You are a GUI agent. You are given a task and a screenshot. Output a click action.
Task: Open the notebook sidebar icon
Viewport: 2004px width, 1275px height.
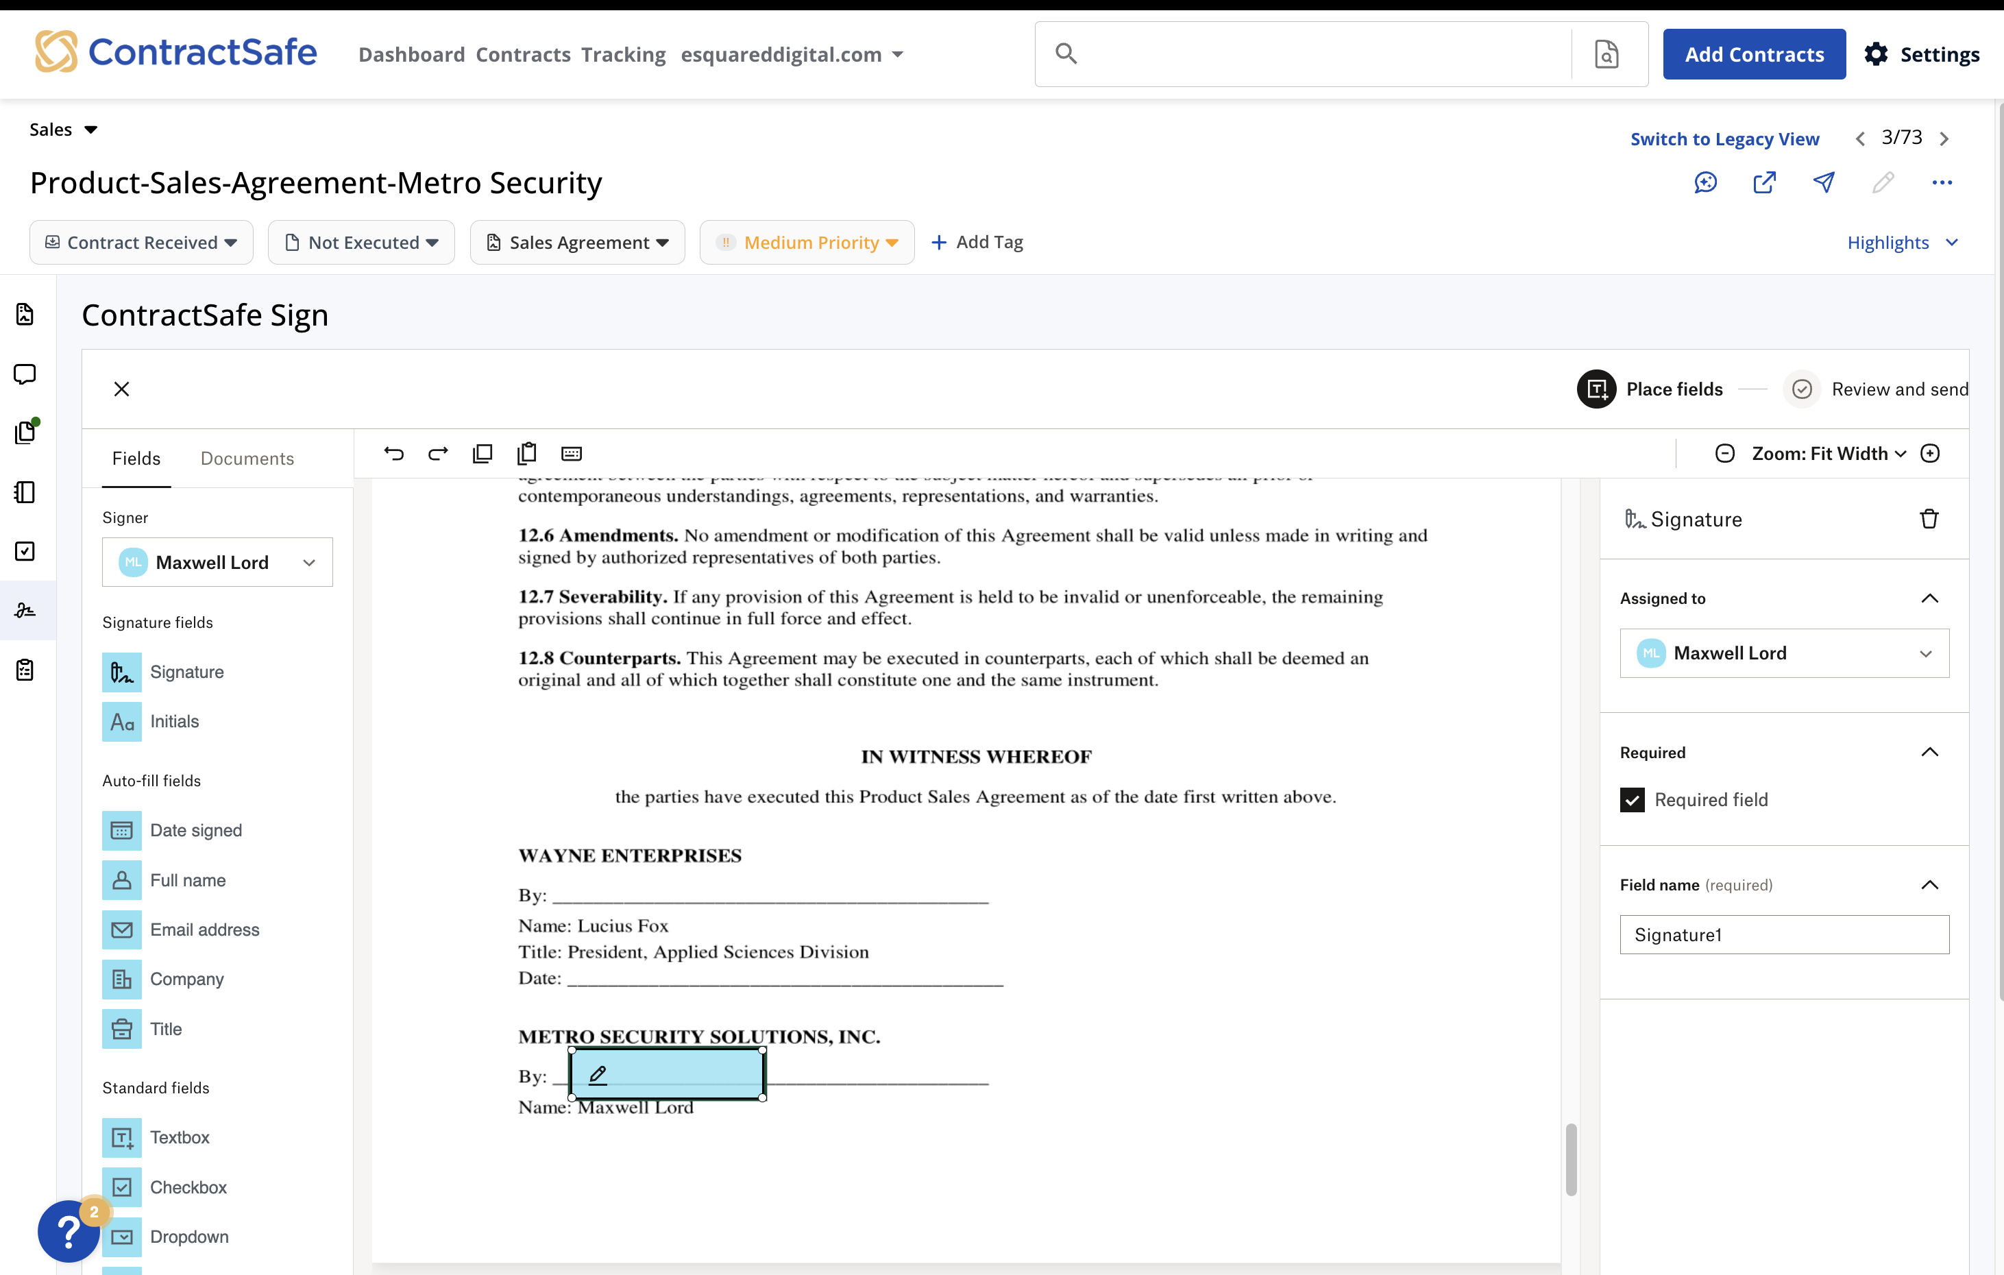tap(25, 493)
